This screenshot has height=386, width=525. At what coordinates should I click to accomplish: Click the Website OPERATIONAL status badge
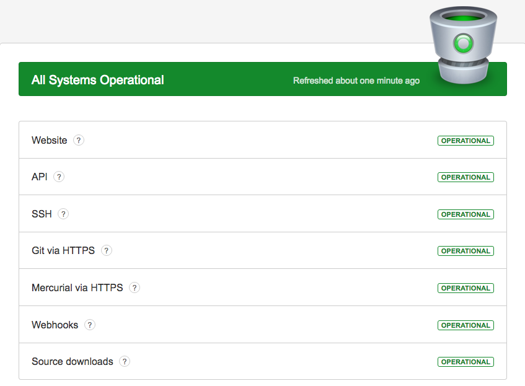coord(465,141)
